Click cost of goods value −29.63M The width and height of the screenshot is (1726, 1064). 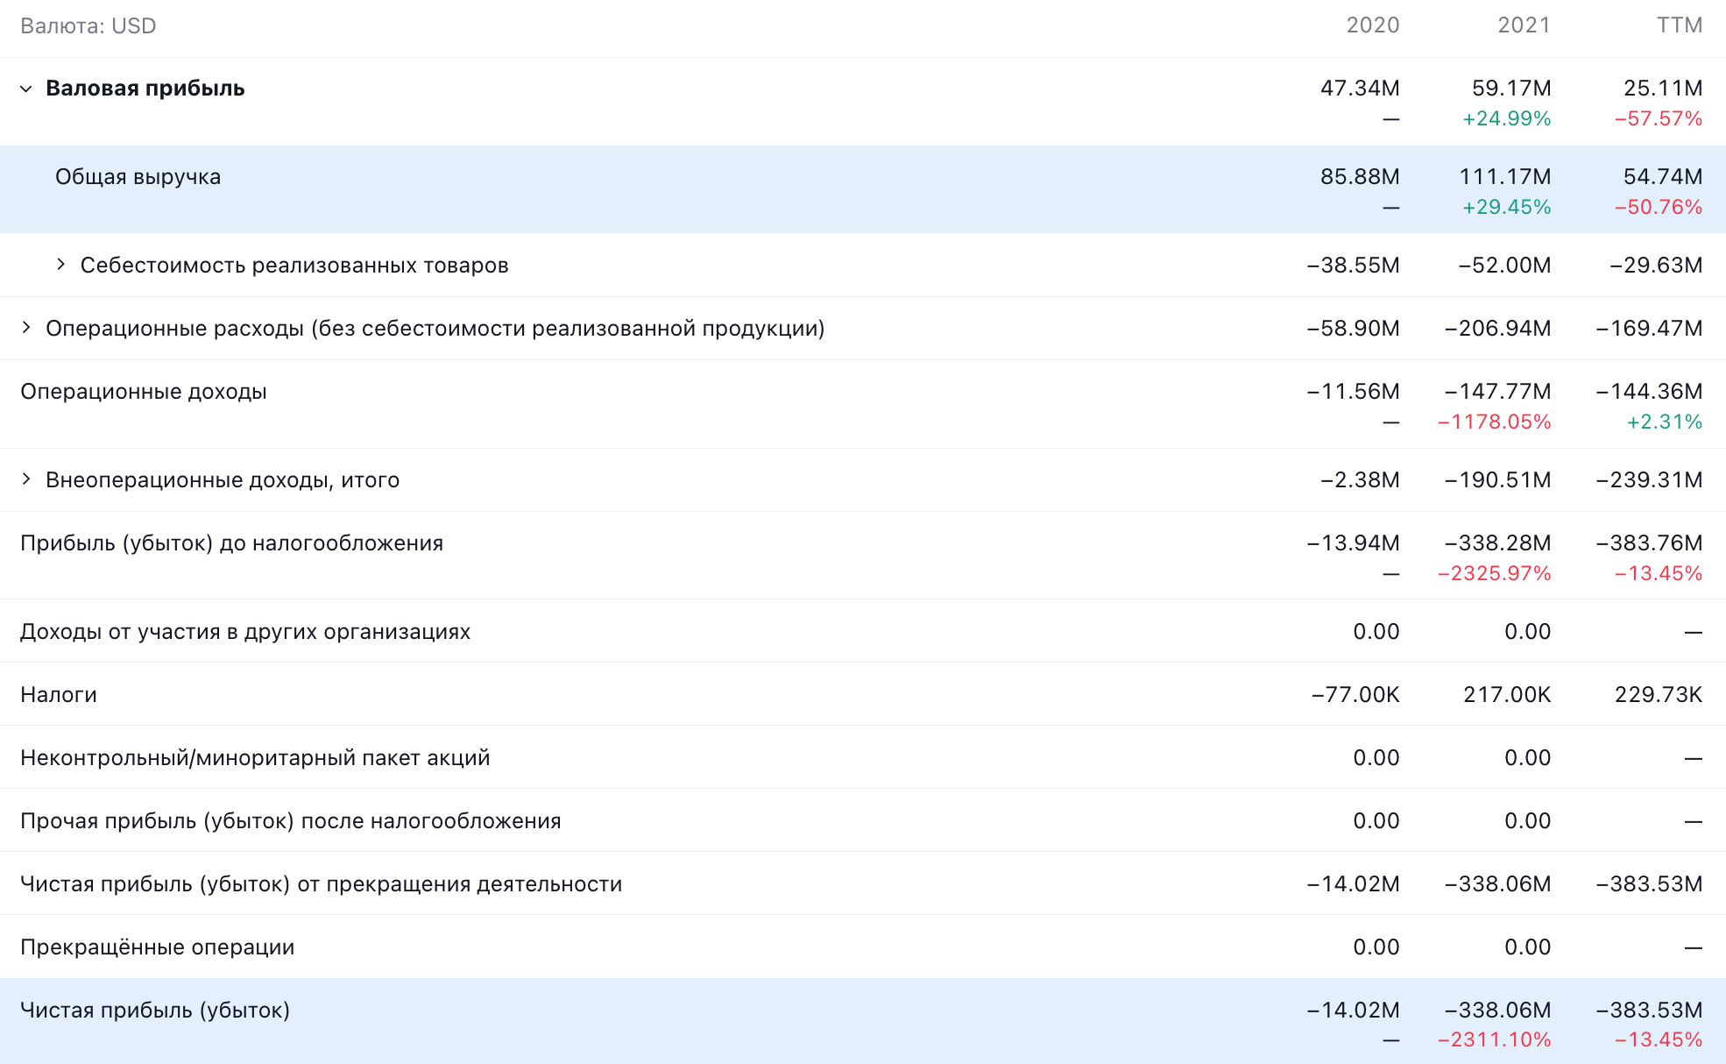click(x=1657, y=266)
